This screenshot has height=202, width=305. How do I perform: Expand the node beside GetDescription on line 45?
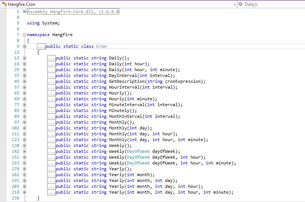tap(24, 81)
